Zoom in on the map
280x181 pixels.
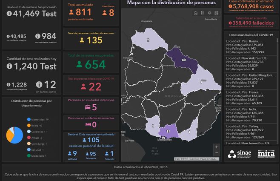pyautogui.click(x=217, y=147)
